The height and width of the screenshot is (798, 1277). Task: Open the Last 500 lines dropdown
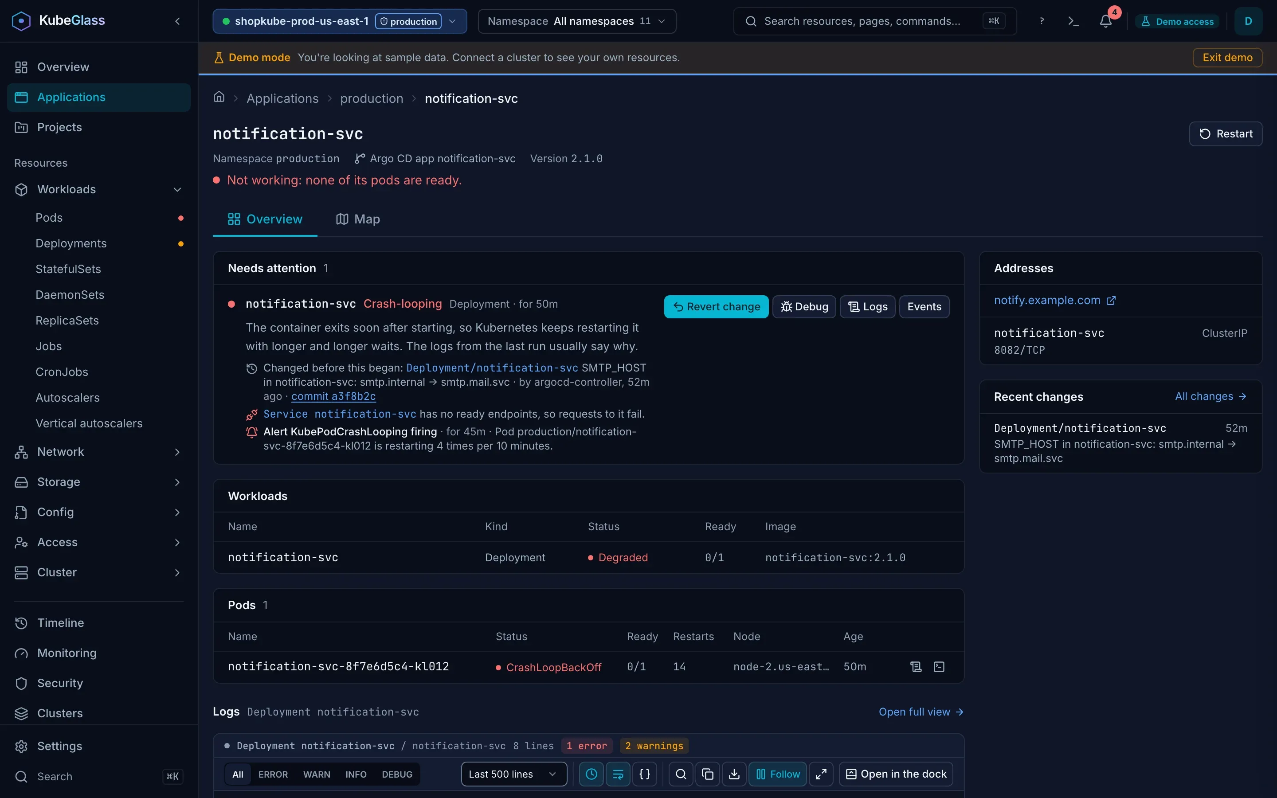point(514,774)
